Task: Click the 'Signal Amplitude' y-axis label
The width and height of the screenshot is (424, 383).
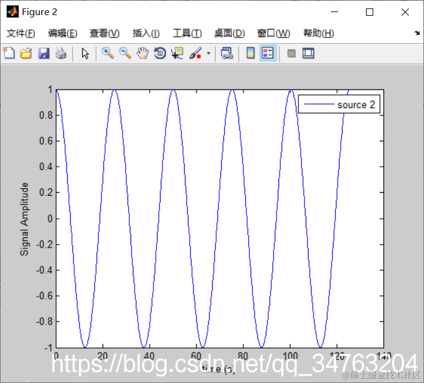Action: [x=24, y=219]
